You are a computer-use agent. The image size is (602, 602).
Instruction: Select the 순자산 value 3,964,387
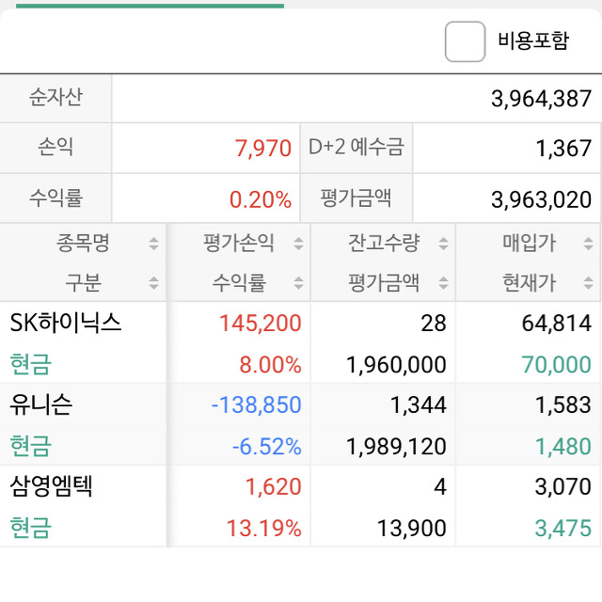coord(541,98)
